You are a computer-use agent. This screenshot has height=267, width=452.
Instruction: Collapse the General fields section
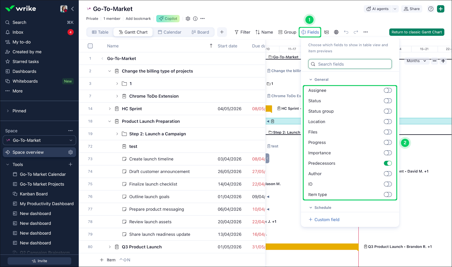click(x=311, y=80)
